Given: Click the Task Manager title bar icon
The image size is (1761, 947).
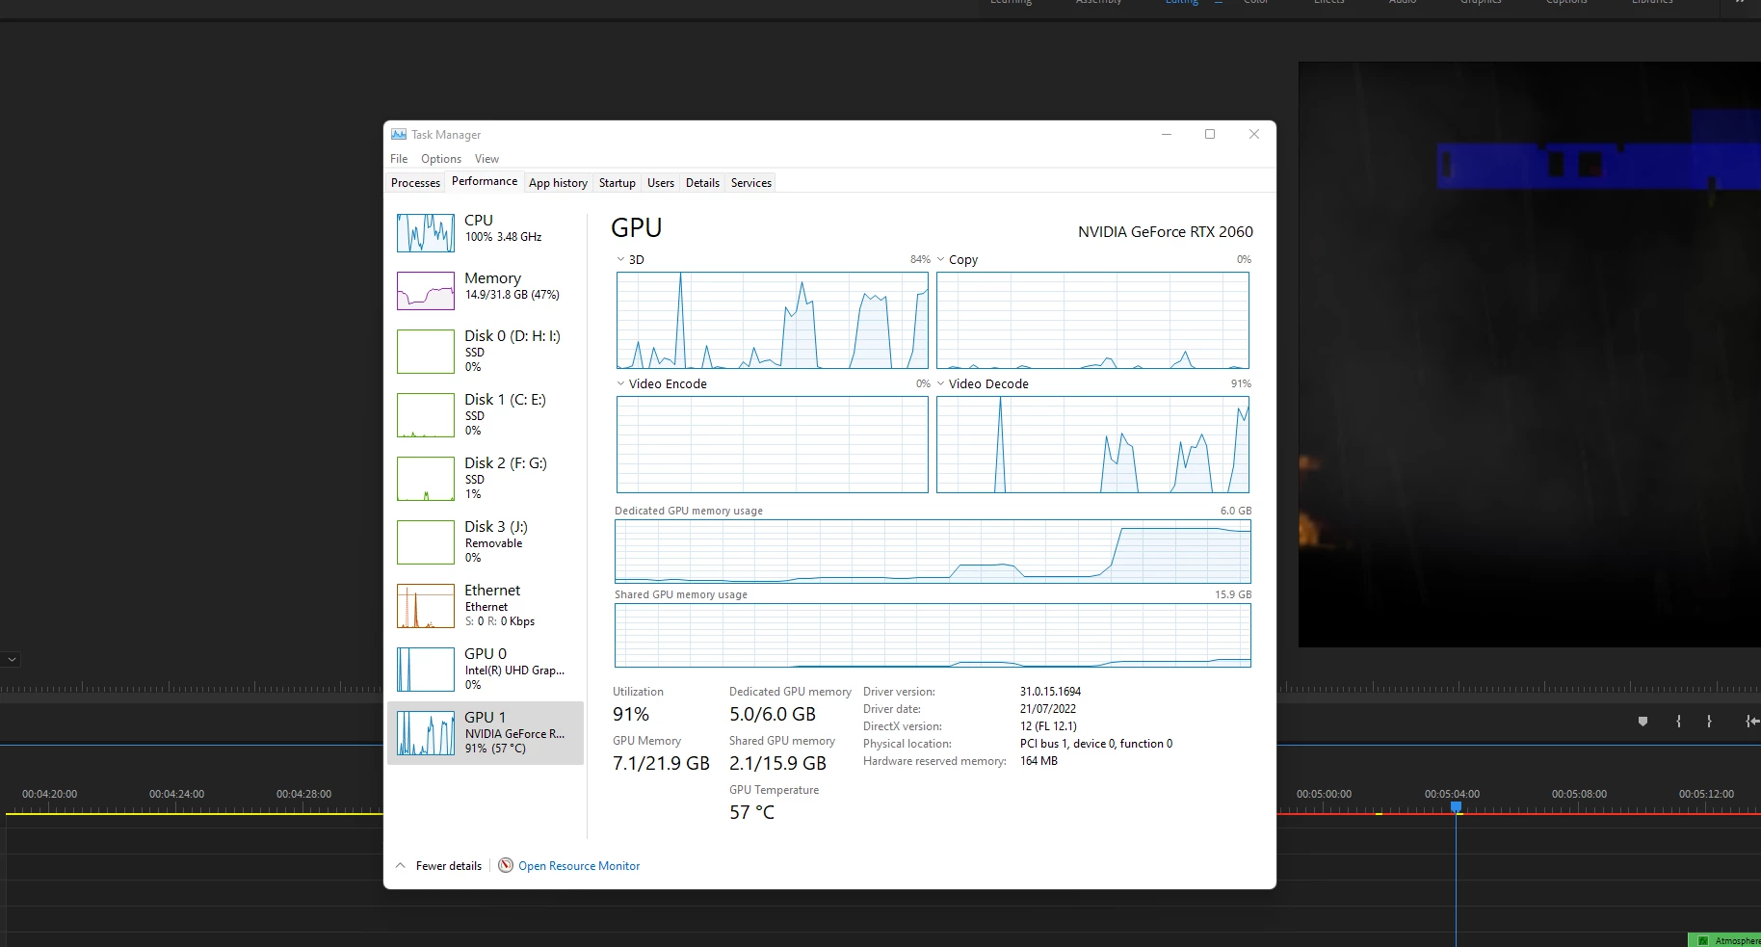Looking at the screenshot, I should click(x=399, y=135).
